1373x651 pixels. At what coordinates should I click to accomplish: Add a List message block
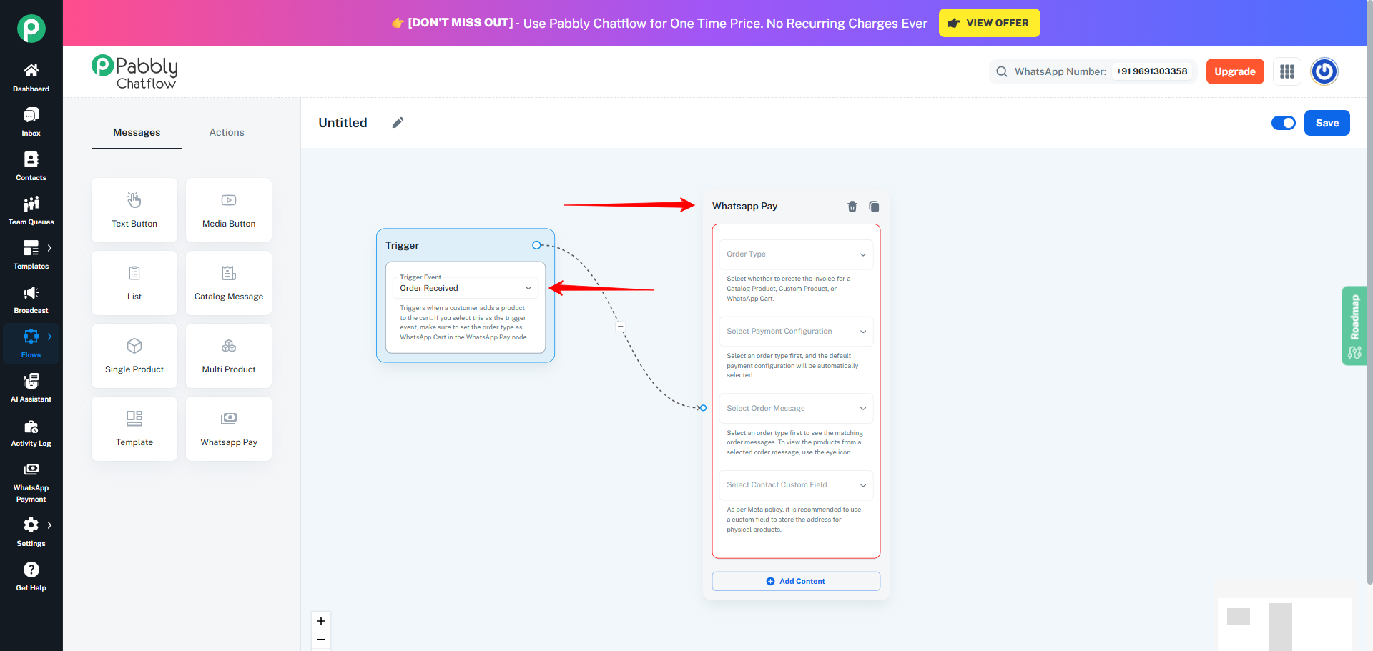(x=134, y=283)
